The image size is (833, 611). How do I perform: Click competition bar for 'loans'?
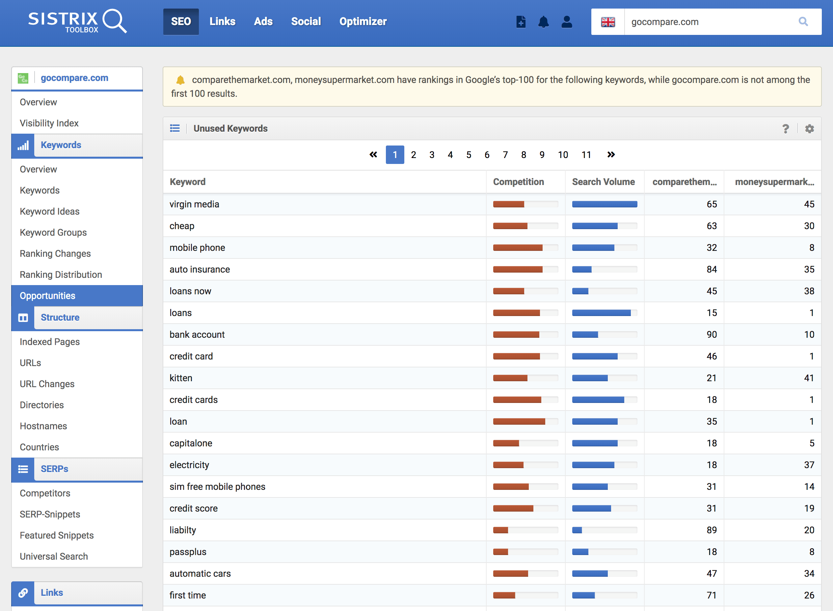click(x=525, y=313)
